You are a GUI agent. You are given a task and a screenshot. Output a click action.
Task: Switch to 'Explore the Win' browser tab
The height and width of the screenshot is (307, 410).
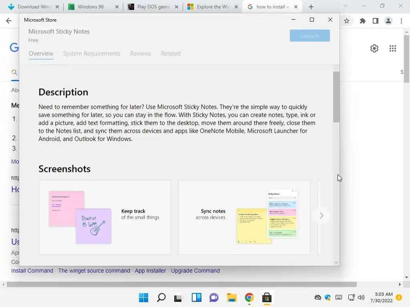click(x=213, y=7)
